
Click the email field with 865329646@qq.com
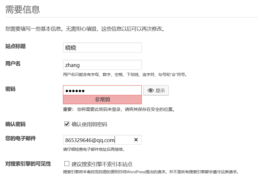[102, 140]
